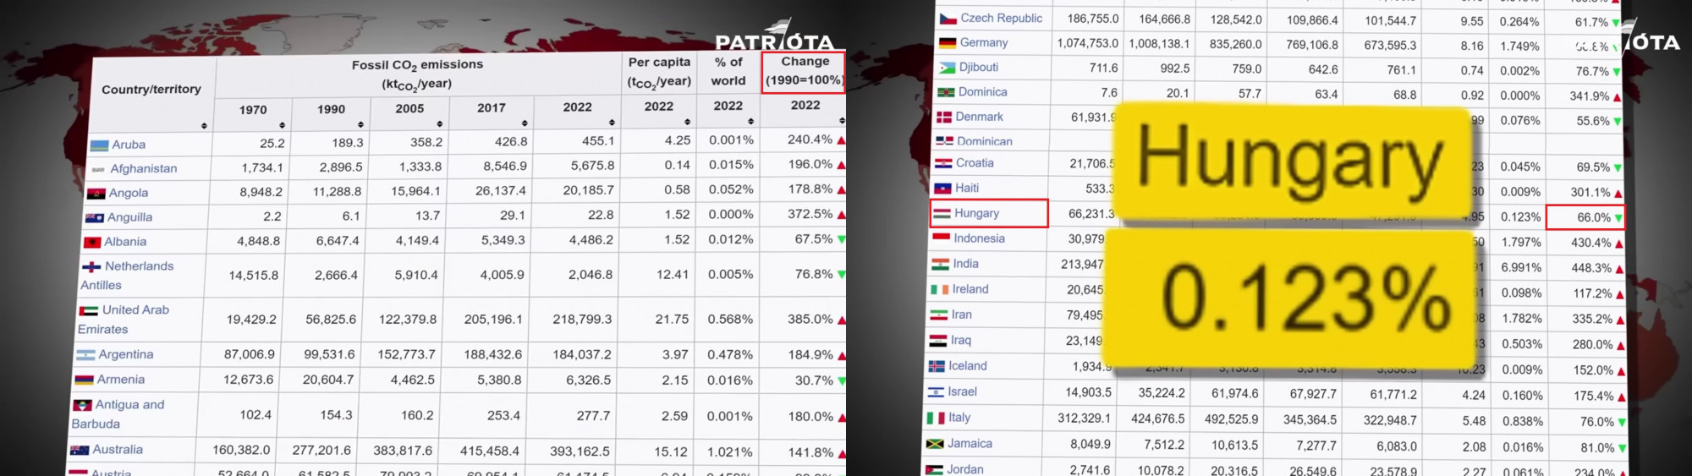Sort by the 1970 emissions column arrow
The image size is (1692, 476).
click(x=283, y=125)
